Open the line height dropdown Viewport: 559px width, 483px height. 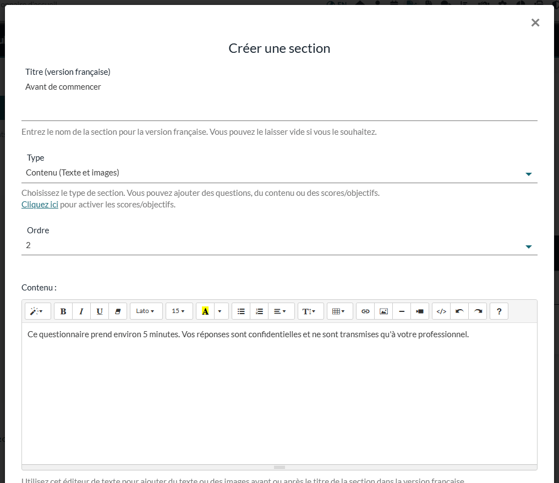[x=310, y=311]
